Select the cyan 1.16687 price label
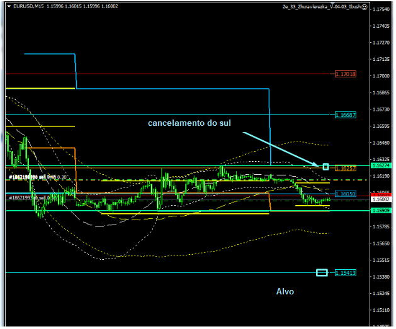The image size is (396, 329). point(346,115)
